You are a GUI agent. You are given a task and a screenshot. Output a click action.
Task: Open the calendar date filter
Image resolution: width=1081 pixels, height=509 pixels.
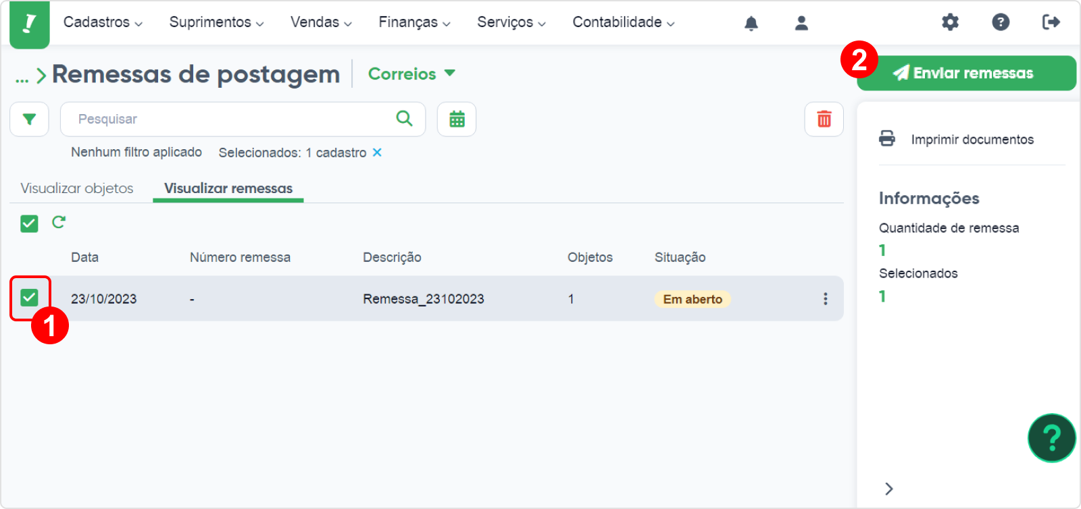[x=457, y=119]
